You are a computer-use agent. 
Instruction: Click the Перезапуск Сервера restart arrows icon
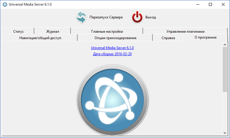81,17
